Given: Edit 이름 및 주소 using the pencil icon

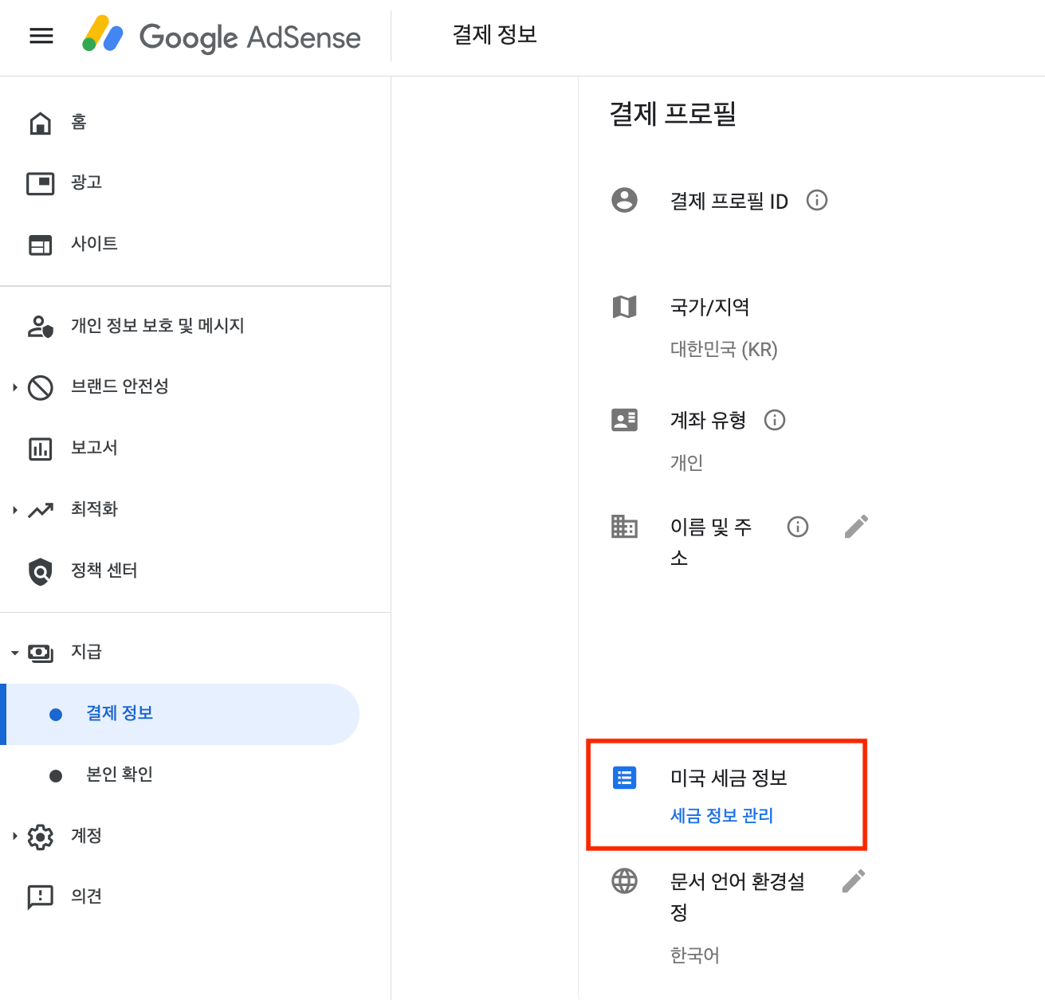Looking at the screenshot, I should tap(857, 526).
